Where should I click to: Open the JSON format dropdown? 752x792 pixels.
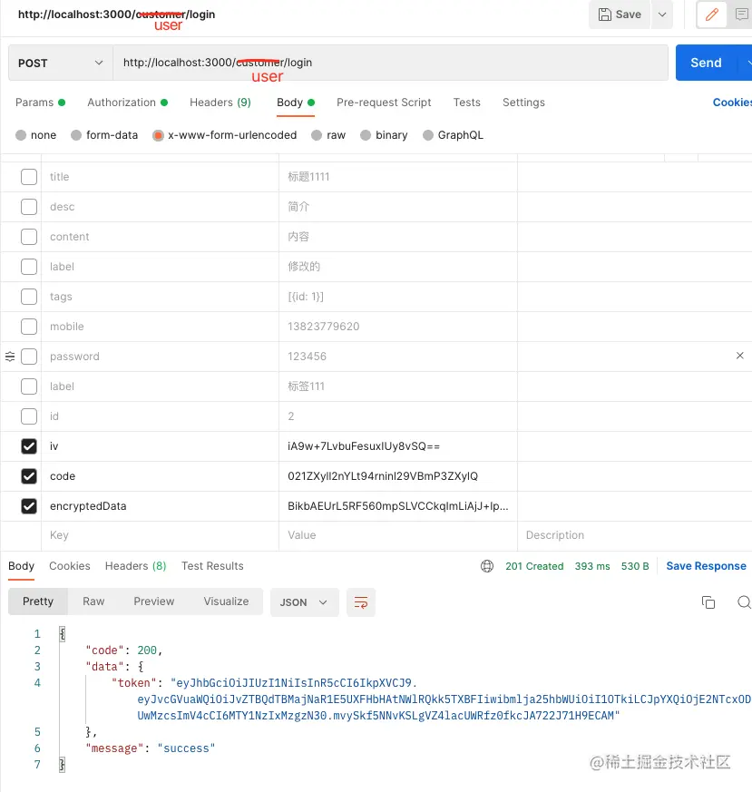click(304, 602)
